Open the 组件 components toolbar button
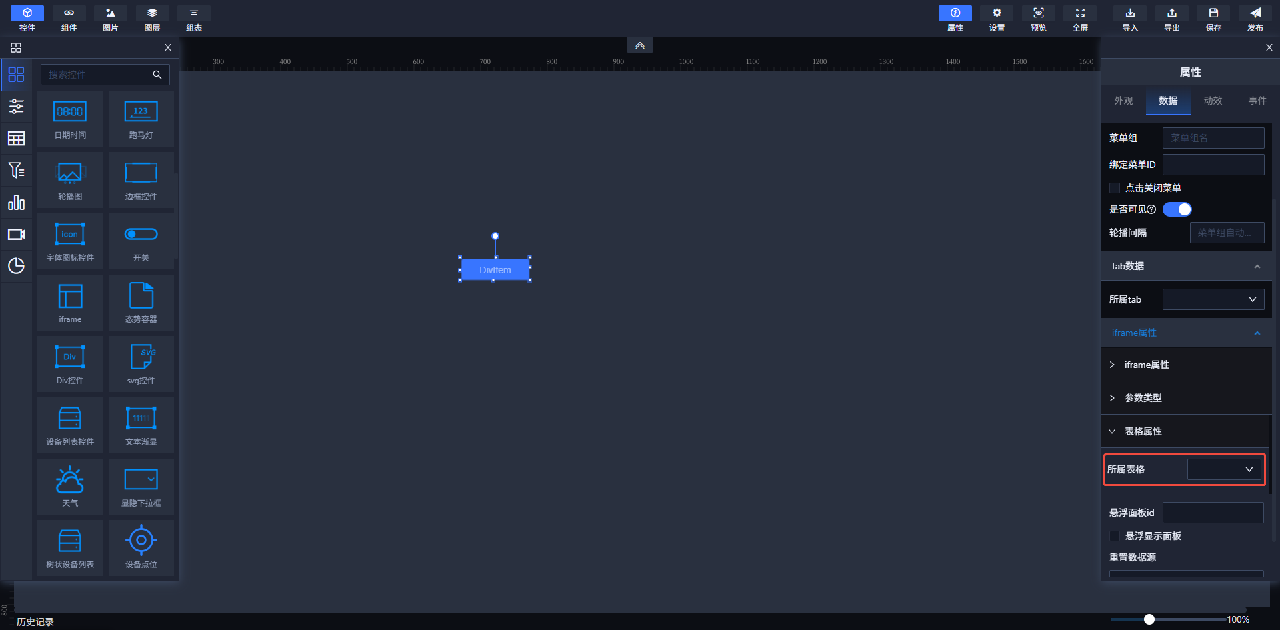Image resolution: width=1280 pixels, height=630 pixels. tap(69, 19)
